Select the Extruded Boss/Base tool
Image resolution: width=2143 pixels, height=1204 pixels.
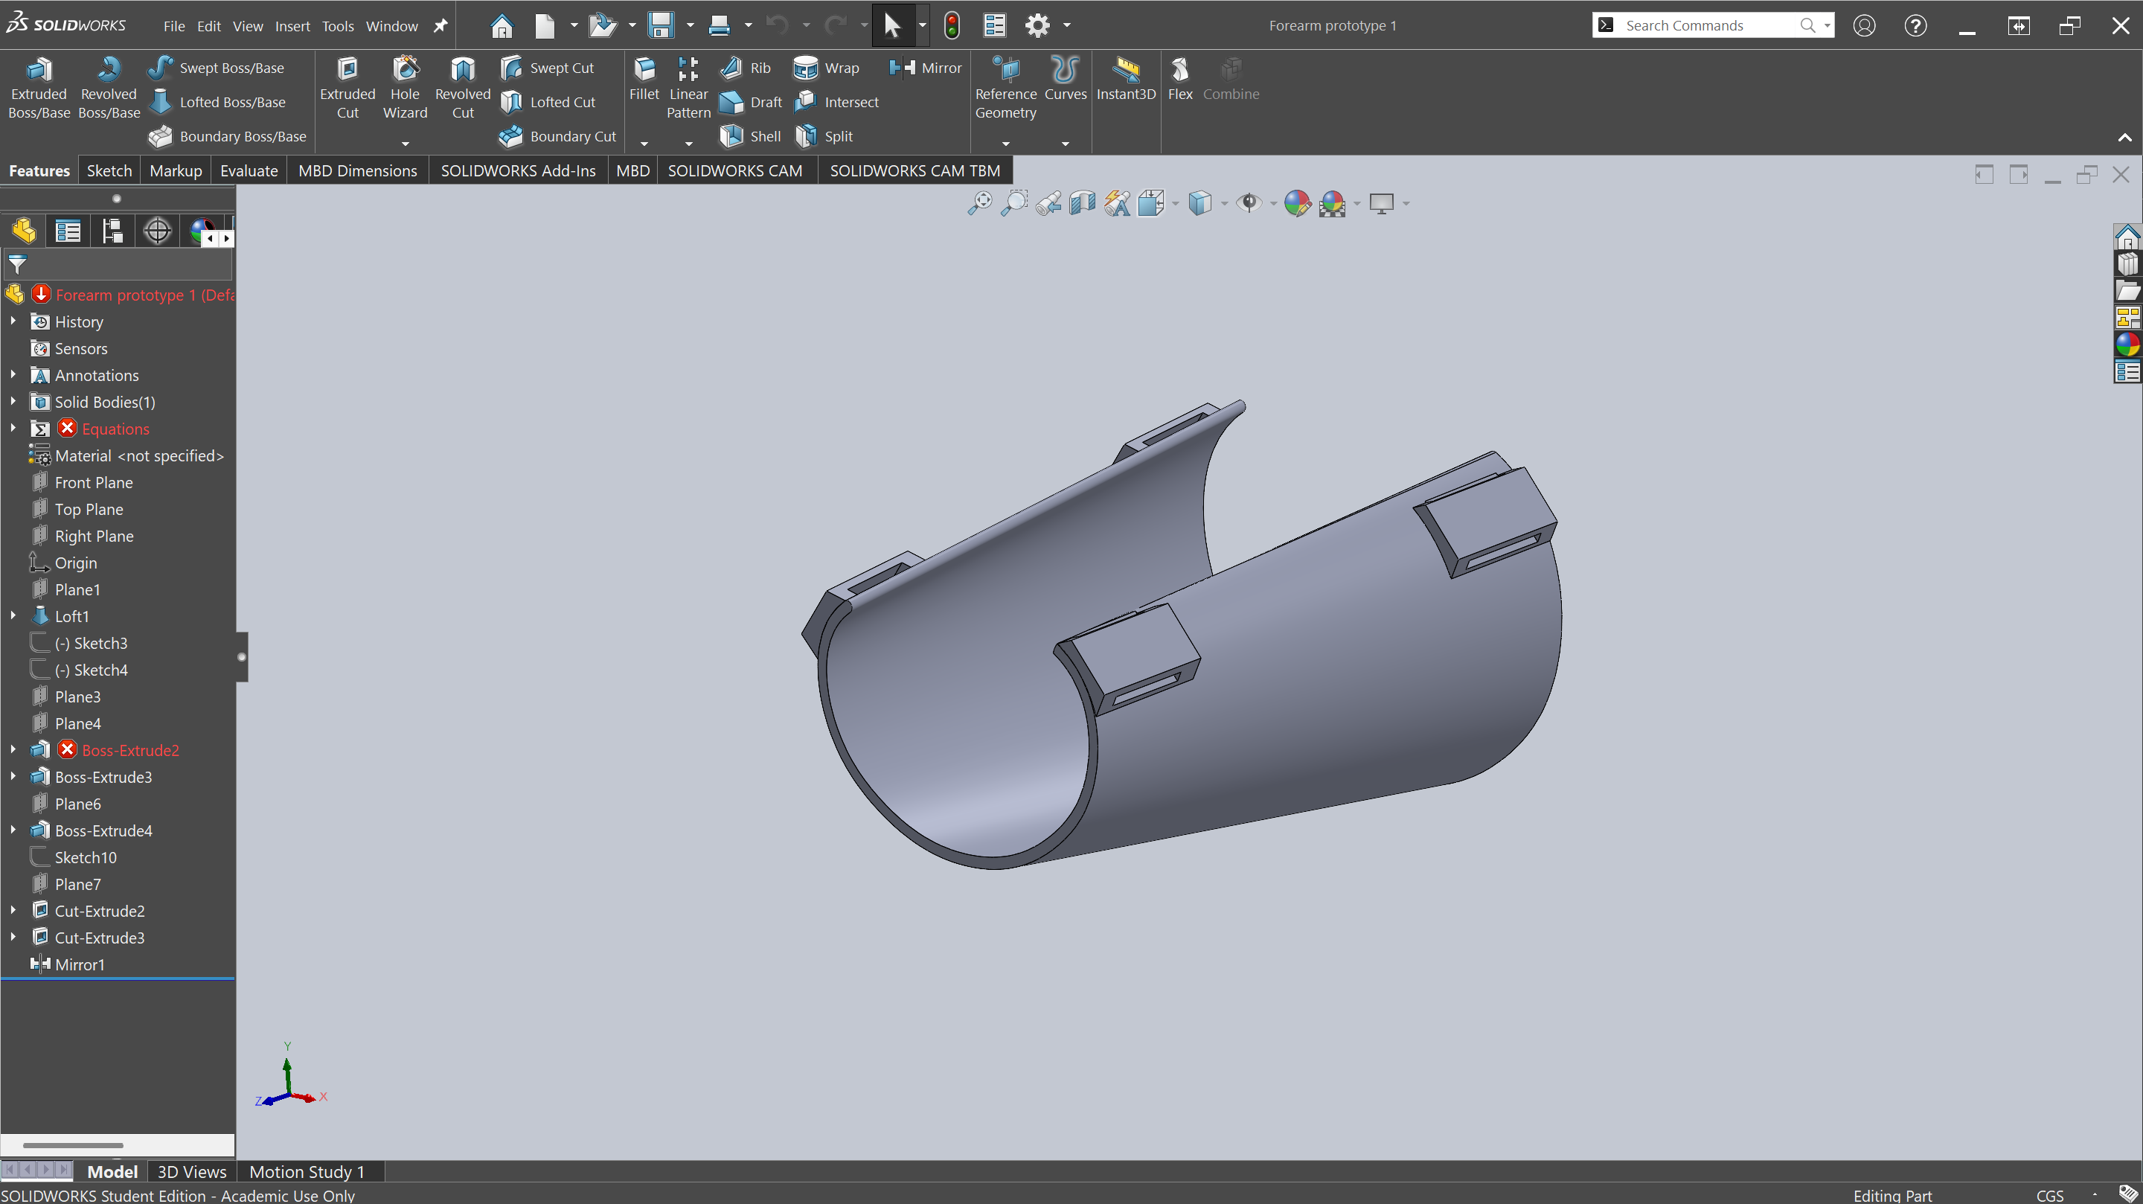coord(39,89)
